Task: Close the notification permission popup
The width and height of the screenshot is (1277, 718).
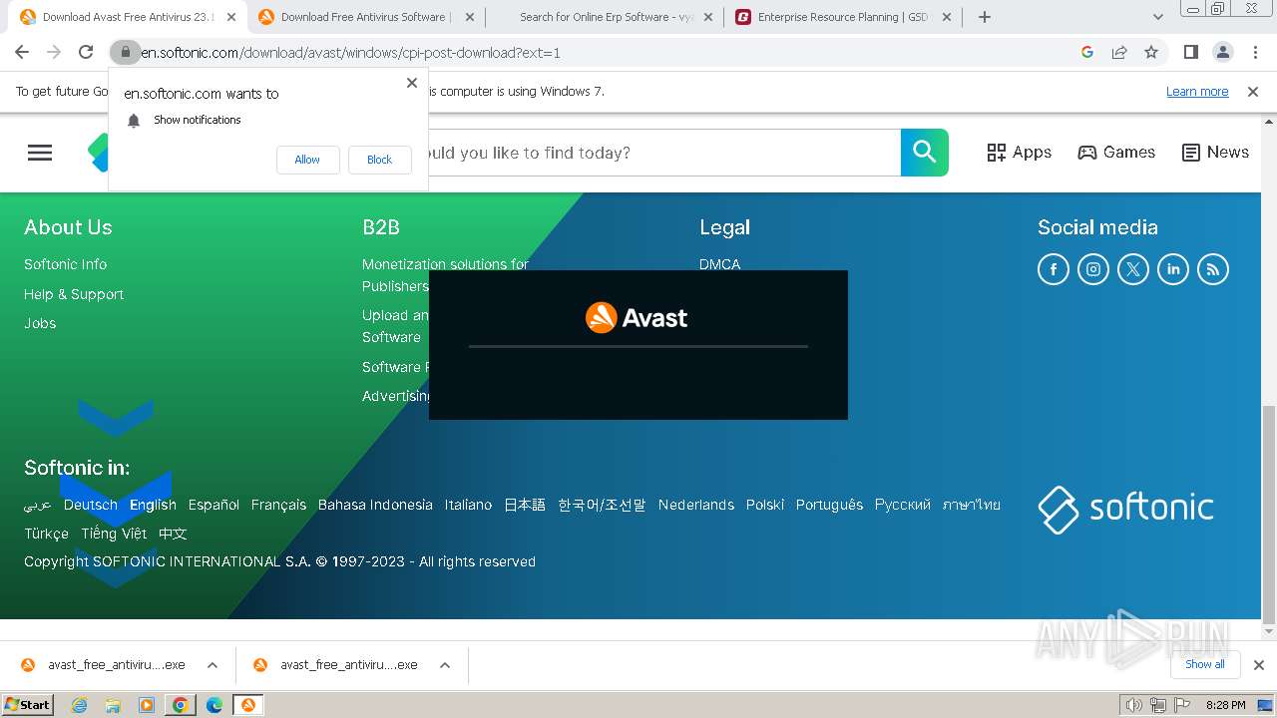Action: [x=412, y=83]
